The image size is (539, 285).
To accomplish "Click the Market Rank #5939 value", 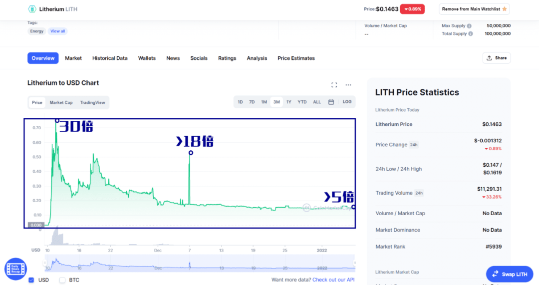I will click(493, 247).
